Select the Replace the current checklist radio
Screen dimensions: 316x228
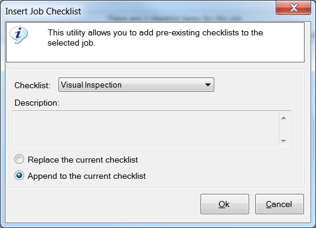point(19,159)
